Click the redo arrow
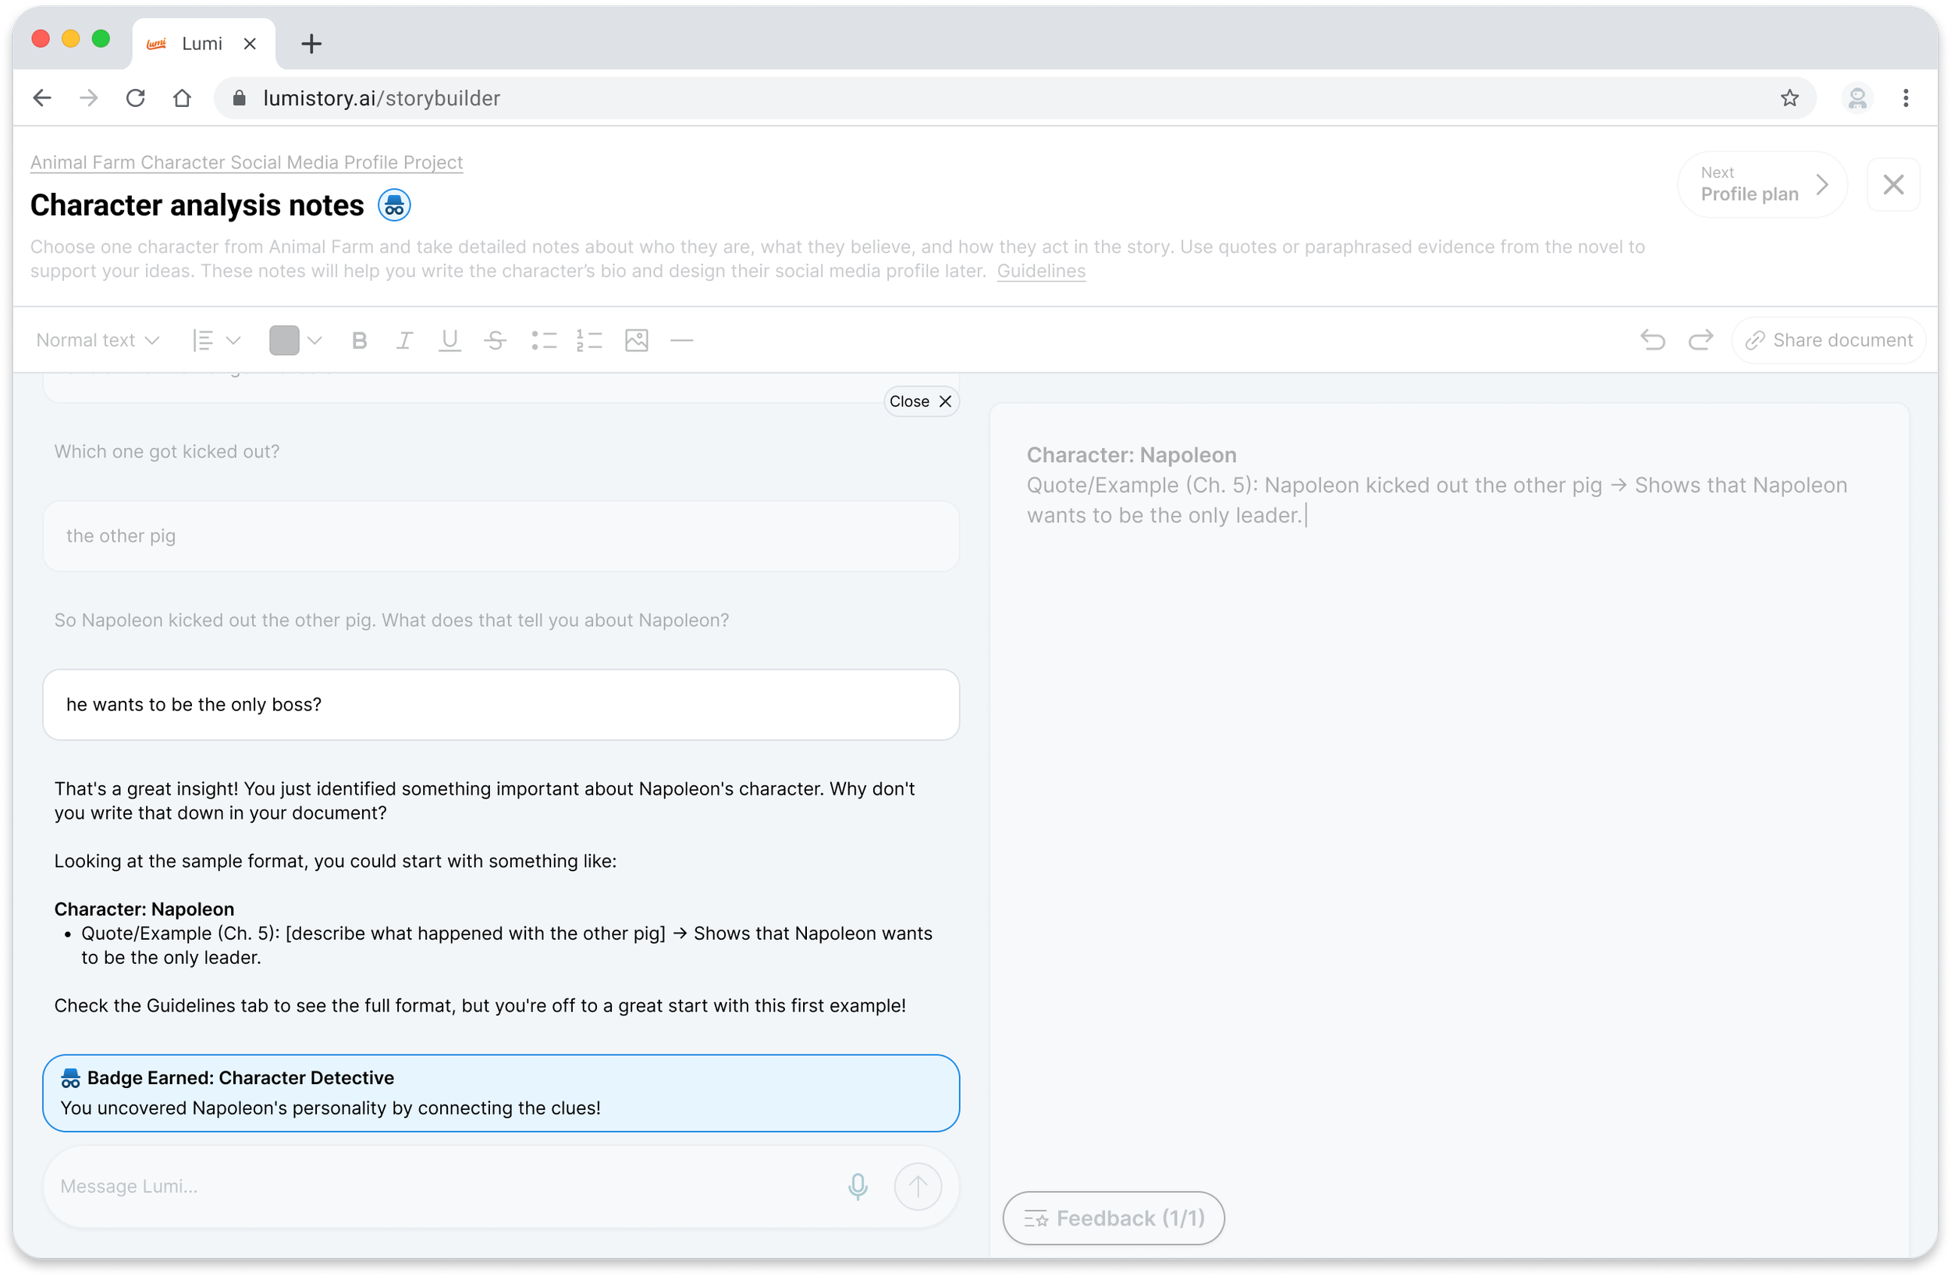The width and height of the screenshot is (1951, 1277). (1700, 340)
